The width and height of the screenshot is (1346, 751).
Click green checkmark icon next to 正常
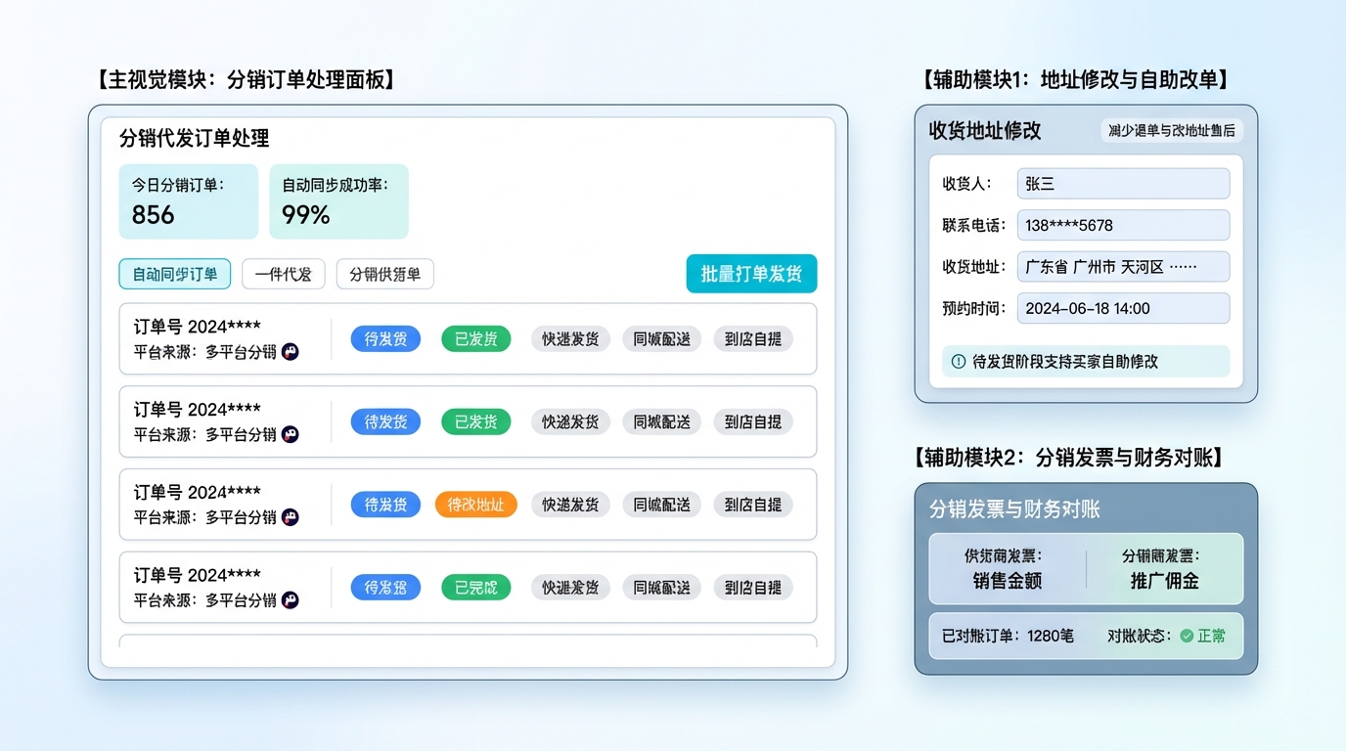point(1187,636)
